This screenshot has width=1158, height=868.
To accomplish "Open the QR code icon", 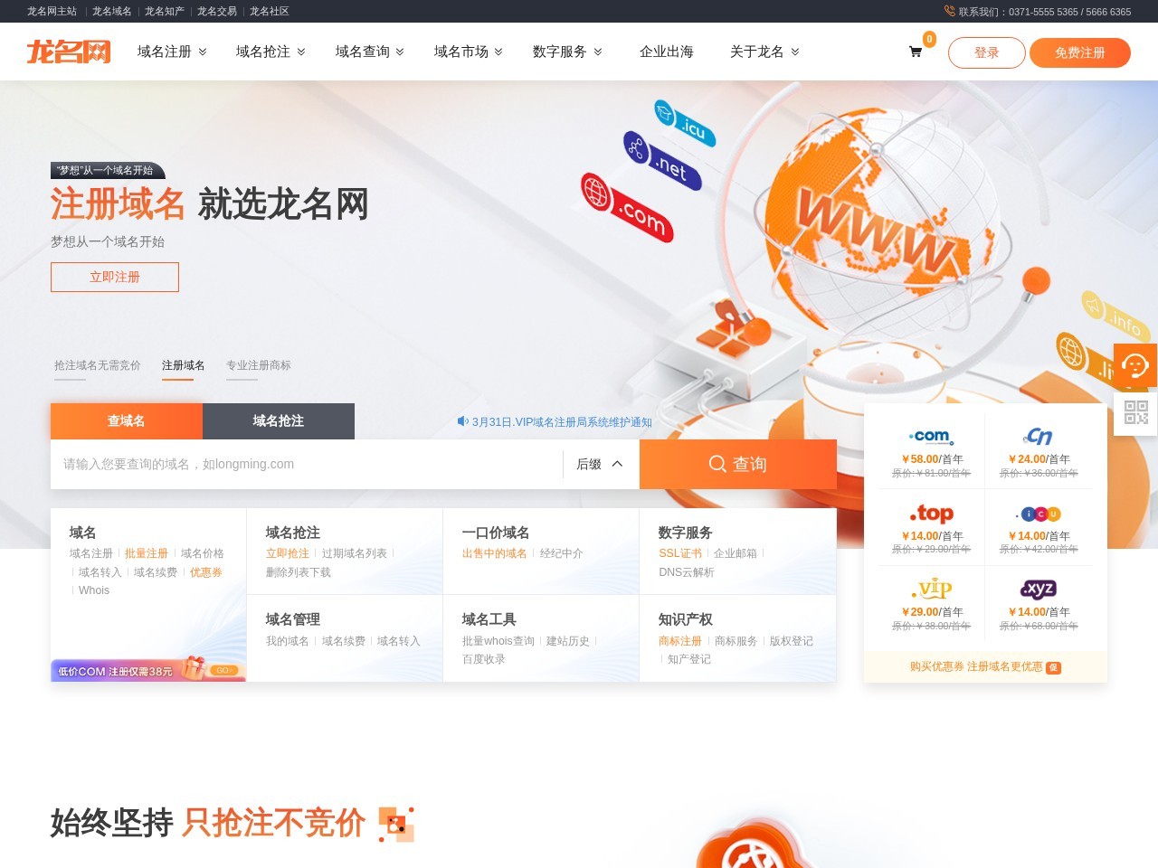I will [x=1135, y=412].
